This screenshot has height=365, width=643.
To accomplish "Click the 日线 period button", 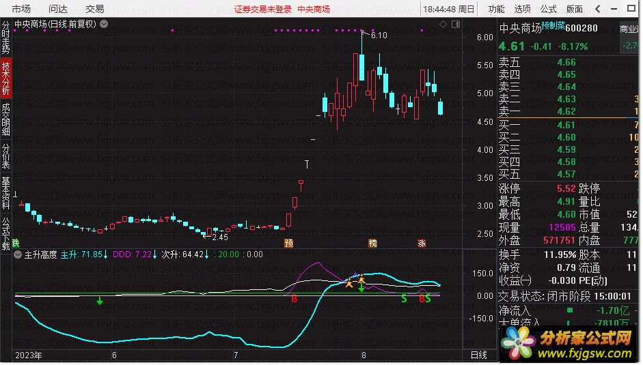I will coord(478,355).
